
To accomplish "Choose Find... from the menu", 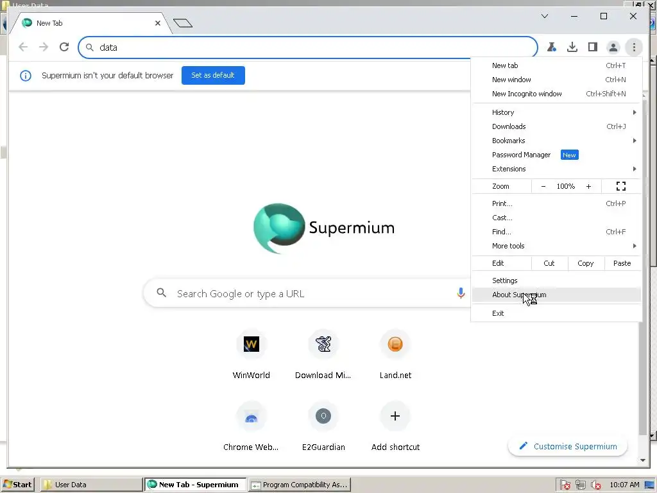I will tap(556, 232).
